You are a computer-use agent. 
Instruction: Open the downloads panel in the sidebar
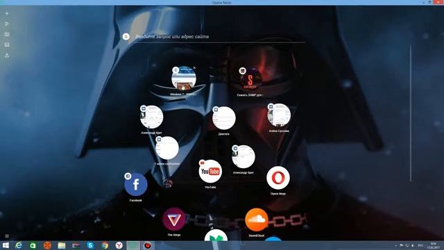tap(7, 56)
